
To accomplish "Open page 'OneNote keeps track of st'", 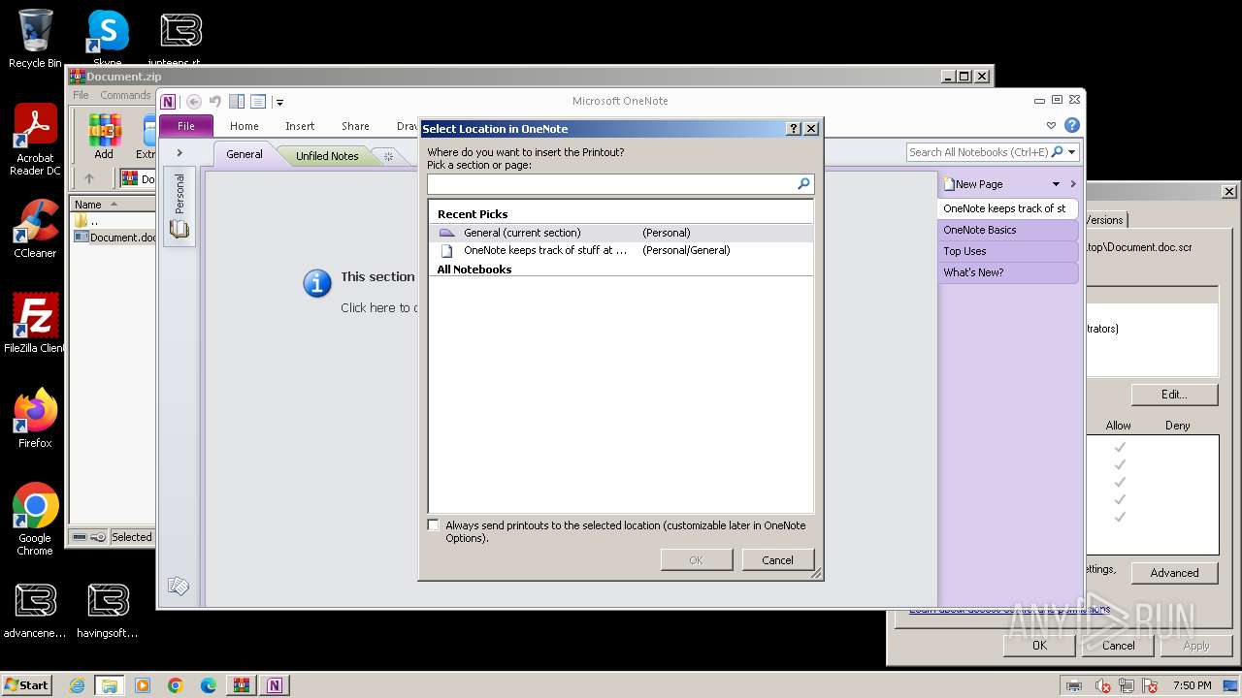I will [1007, 208].
